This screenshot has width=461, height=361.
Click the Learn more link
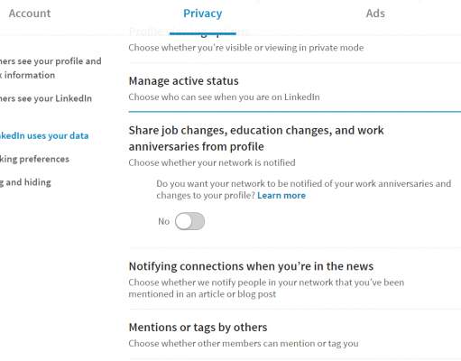[281, 196]
